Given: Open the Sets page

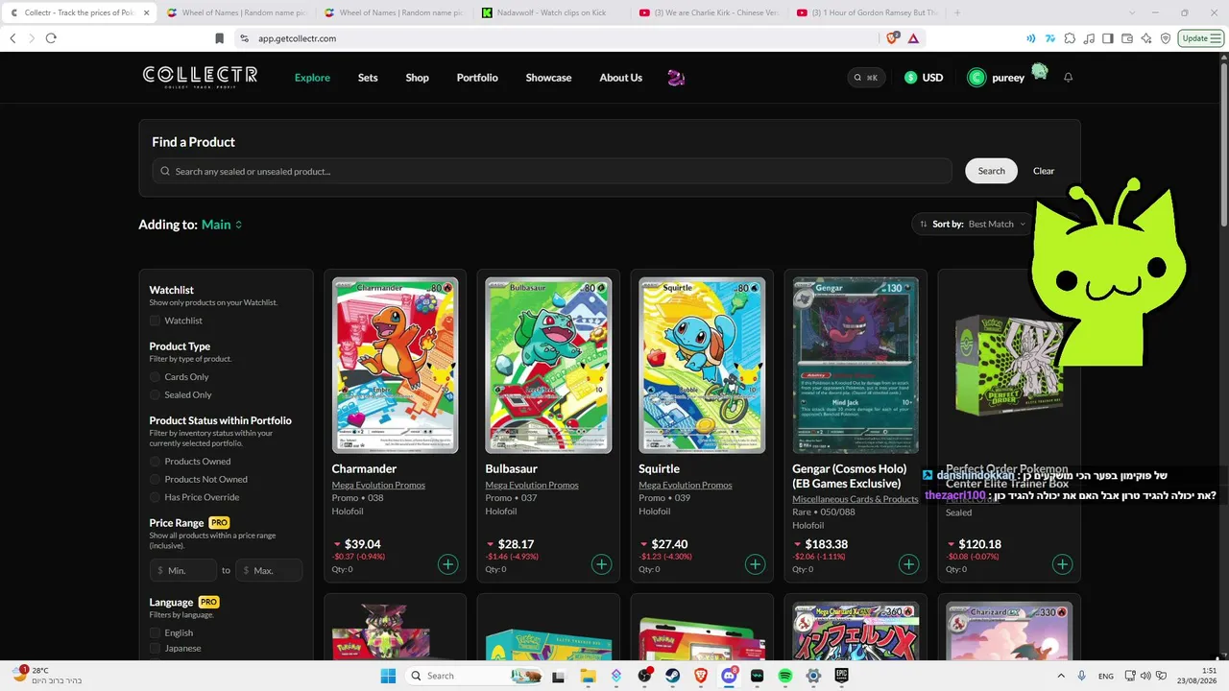Looking at the screenshot, I should tap(368, 78).
